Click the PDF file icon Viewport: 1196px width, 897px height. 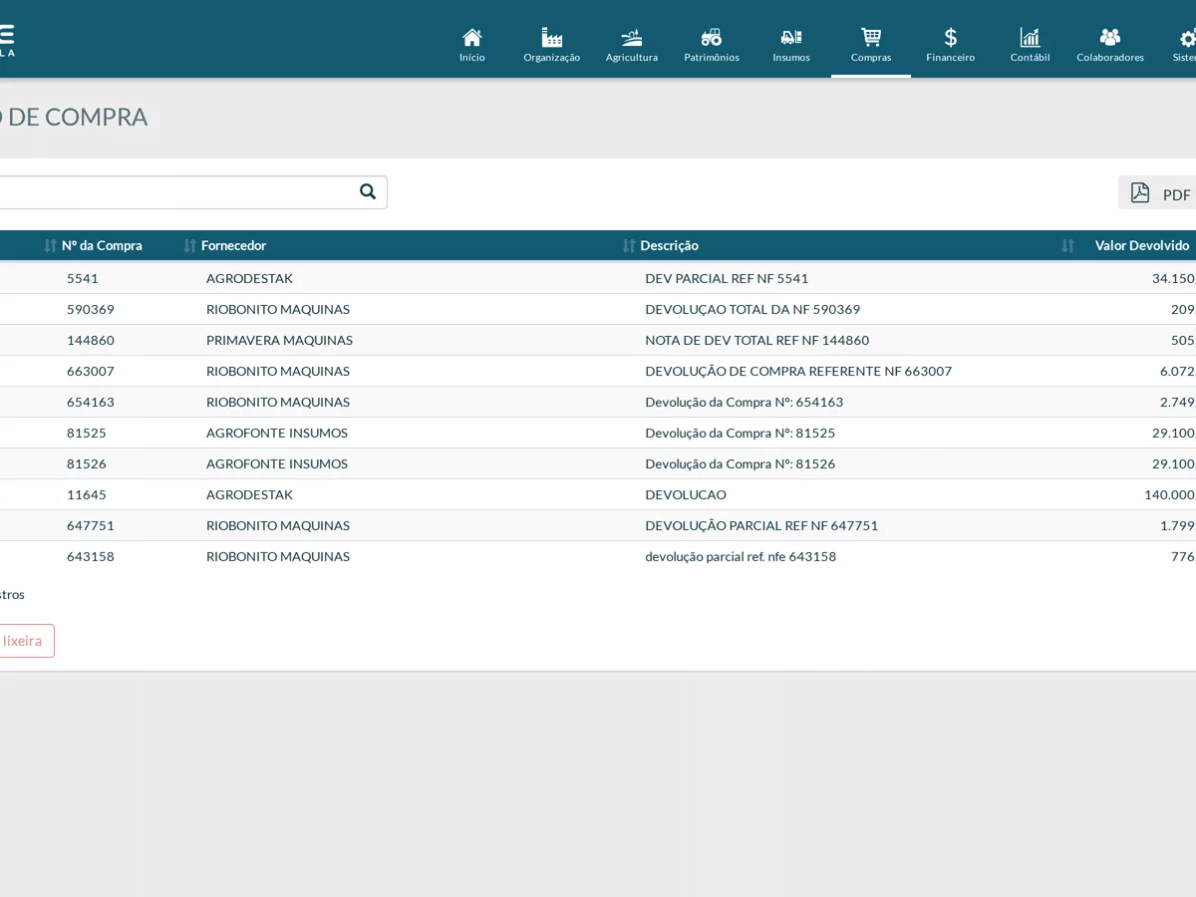(x=1140, y=193)
